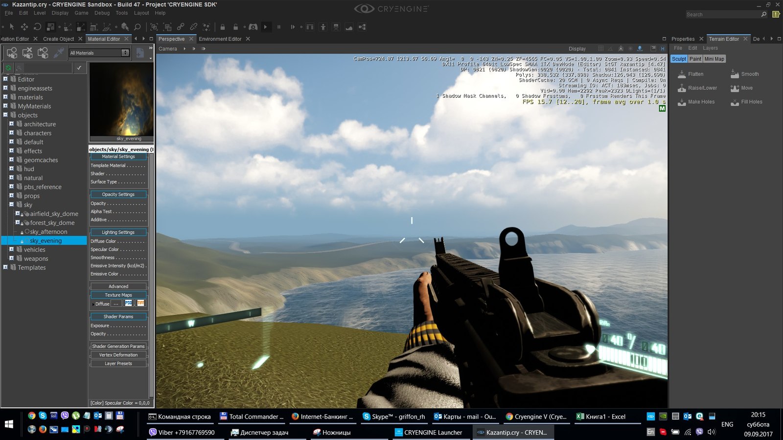Click Assign material to selection icon
The image size is (783, 440).
point(12,52)
